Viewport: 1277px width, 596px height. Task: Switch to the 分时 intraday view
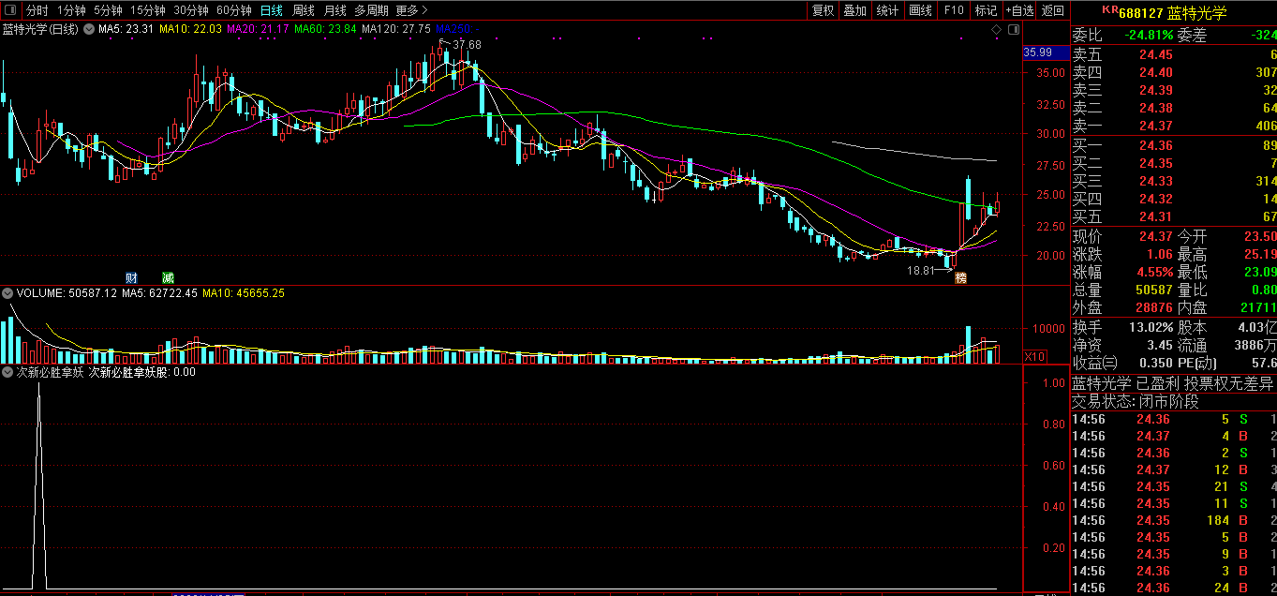(x=37, y=10)
